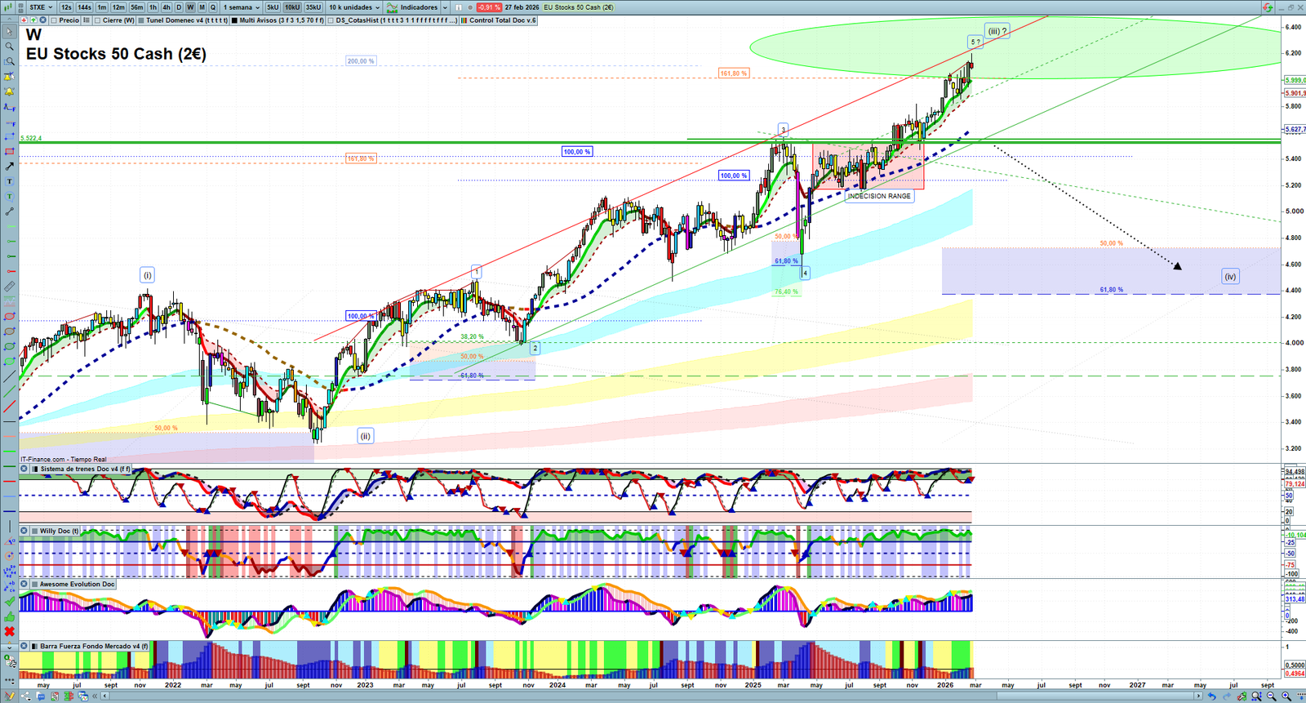Screen dimensions: 1306x703
Task: Open the Cierre (W) indicator tab
Action: pos(114,20)
